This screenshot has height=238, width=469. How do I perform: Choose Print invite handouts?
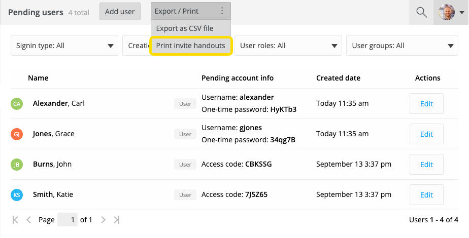point(190,46)
